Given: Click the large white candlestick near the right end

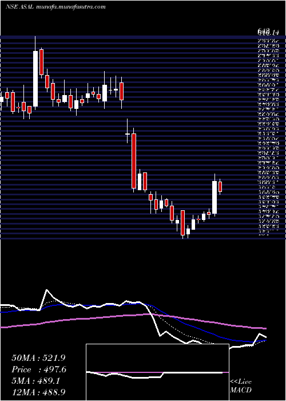Looking at the screenshot, I should coord(214,197).
